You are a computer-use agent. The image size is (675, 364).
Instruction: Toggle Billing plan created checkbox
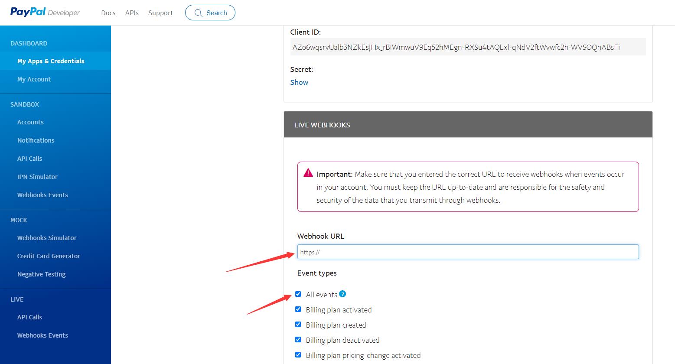(x=298, y=325)
